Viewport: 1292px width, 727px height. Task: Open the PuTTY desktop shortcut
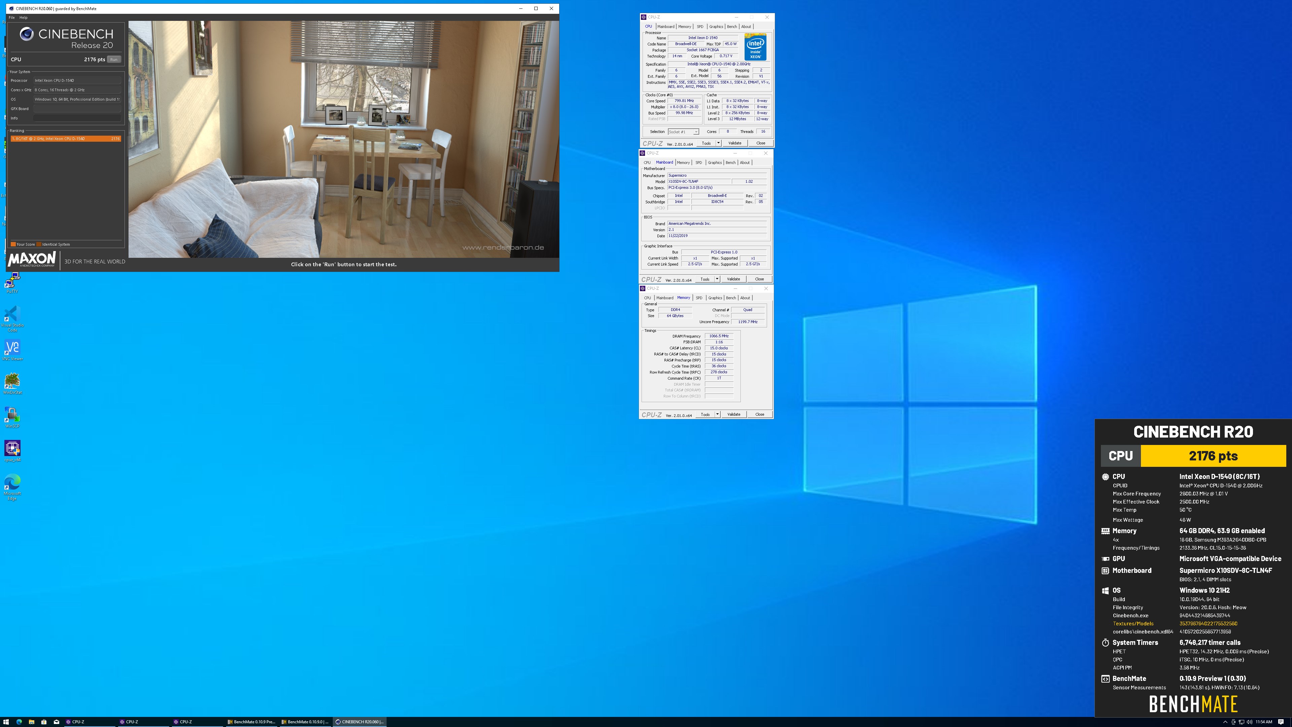[x=12, y=283]
